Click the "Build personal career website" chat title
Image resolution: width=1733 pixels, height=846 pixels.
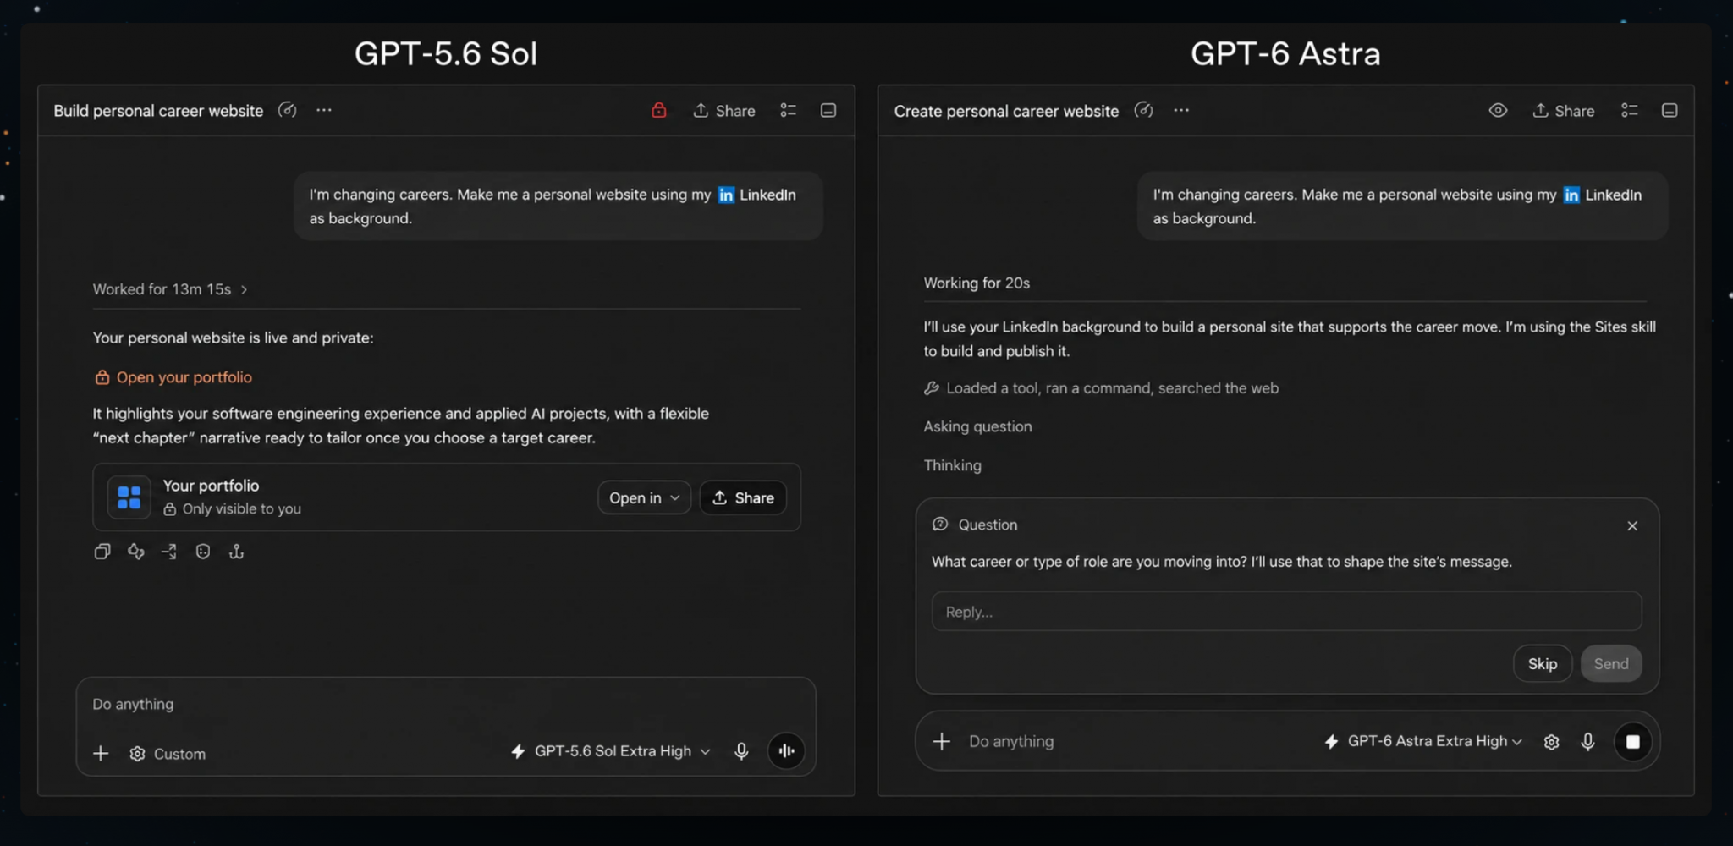pos(158,111)
